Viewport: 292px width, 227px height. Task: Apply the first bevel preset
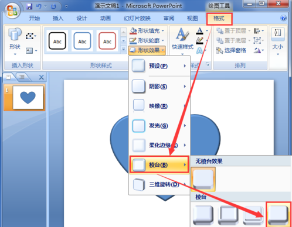click(x=203, y=215)
